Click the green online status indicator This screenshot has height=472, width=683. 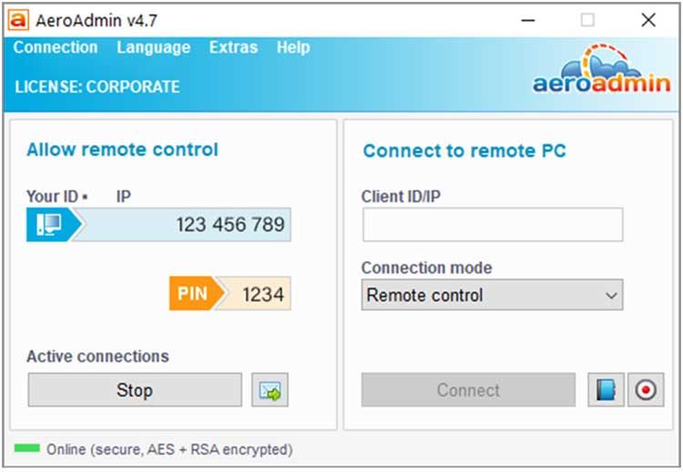[x=27, y=448]
